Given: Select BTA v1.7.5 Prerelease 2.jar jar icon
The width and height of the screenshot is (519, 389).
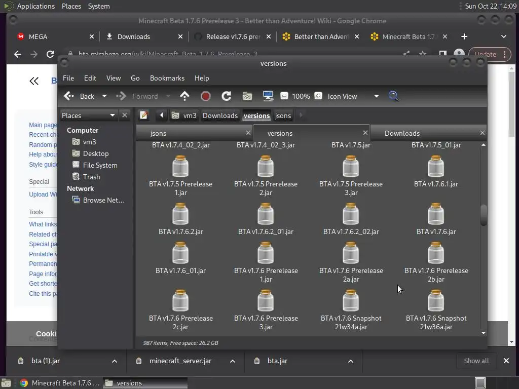Looking at the screenshot, I should pyautogui.click(x=266, y=166).
